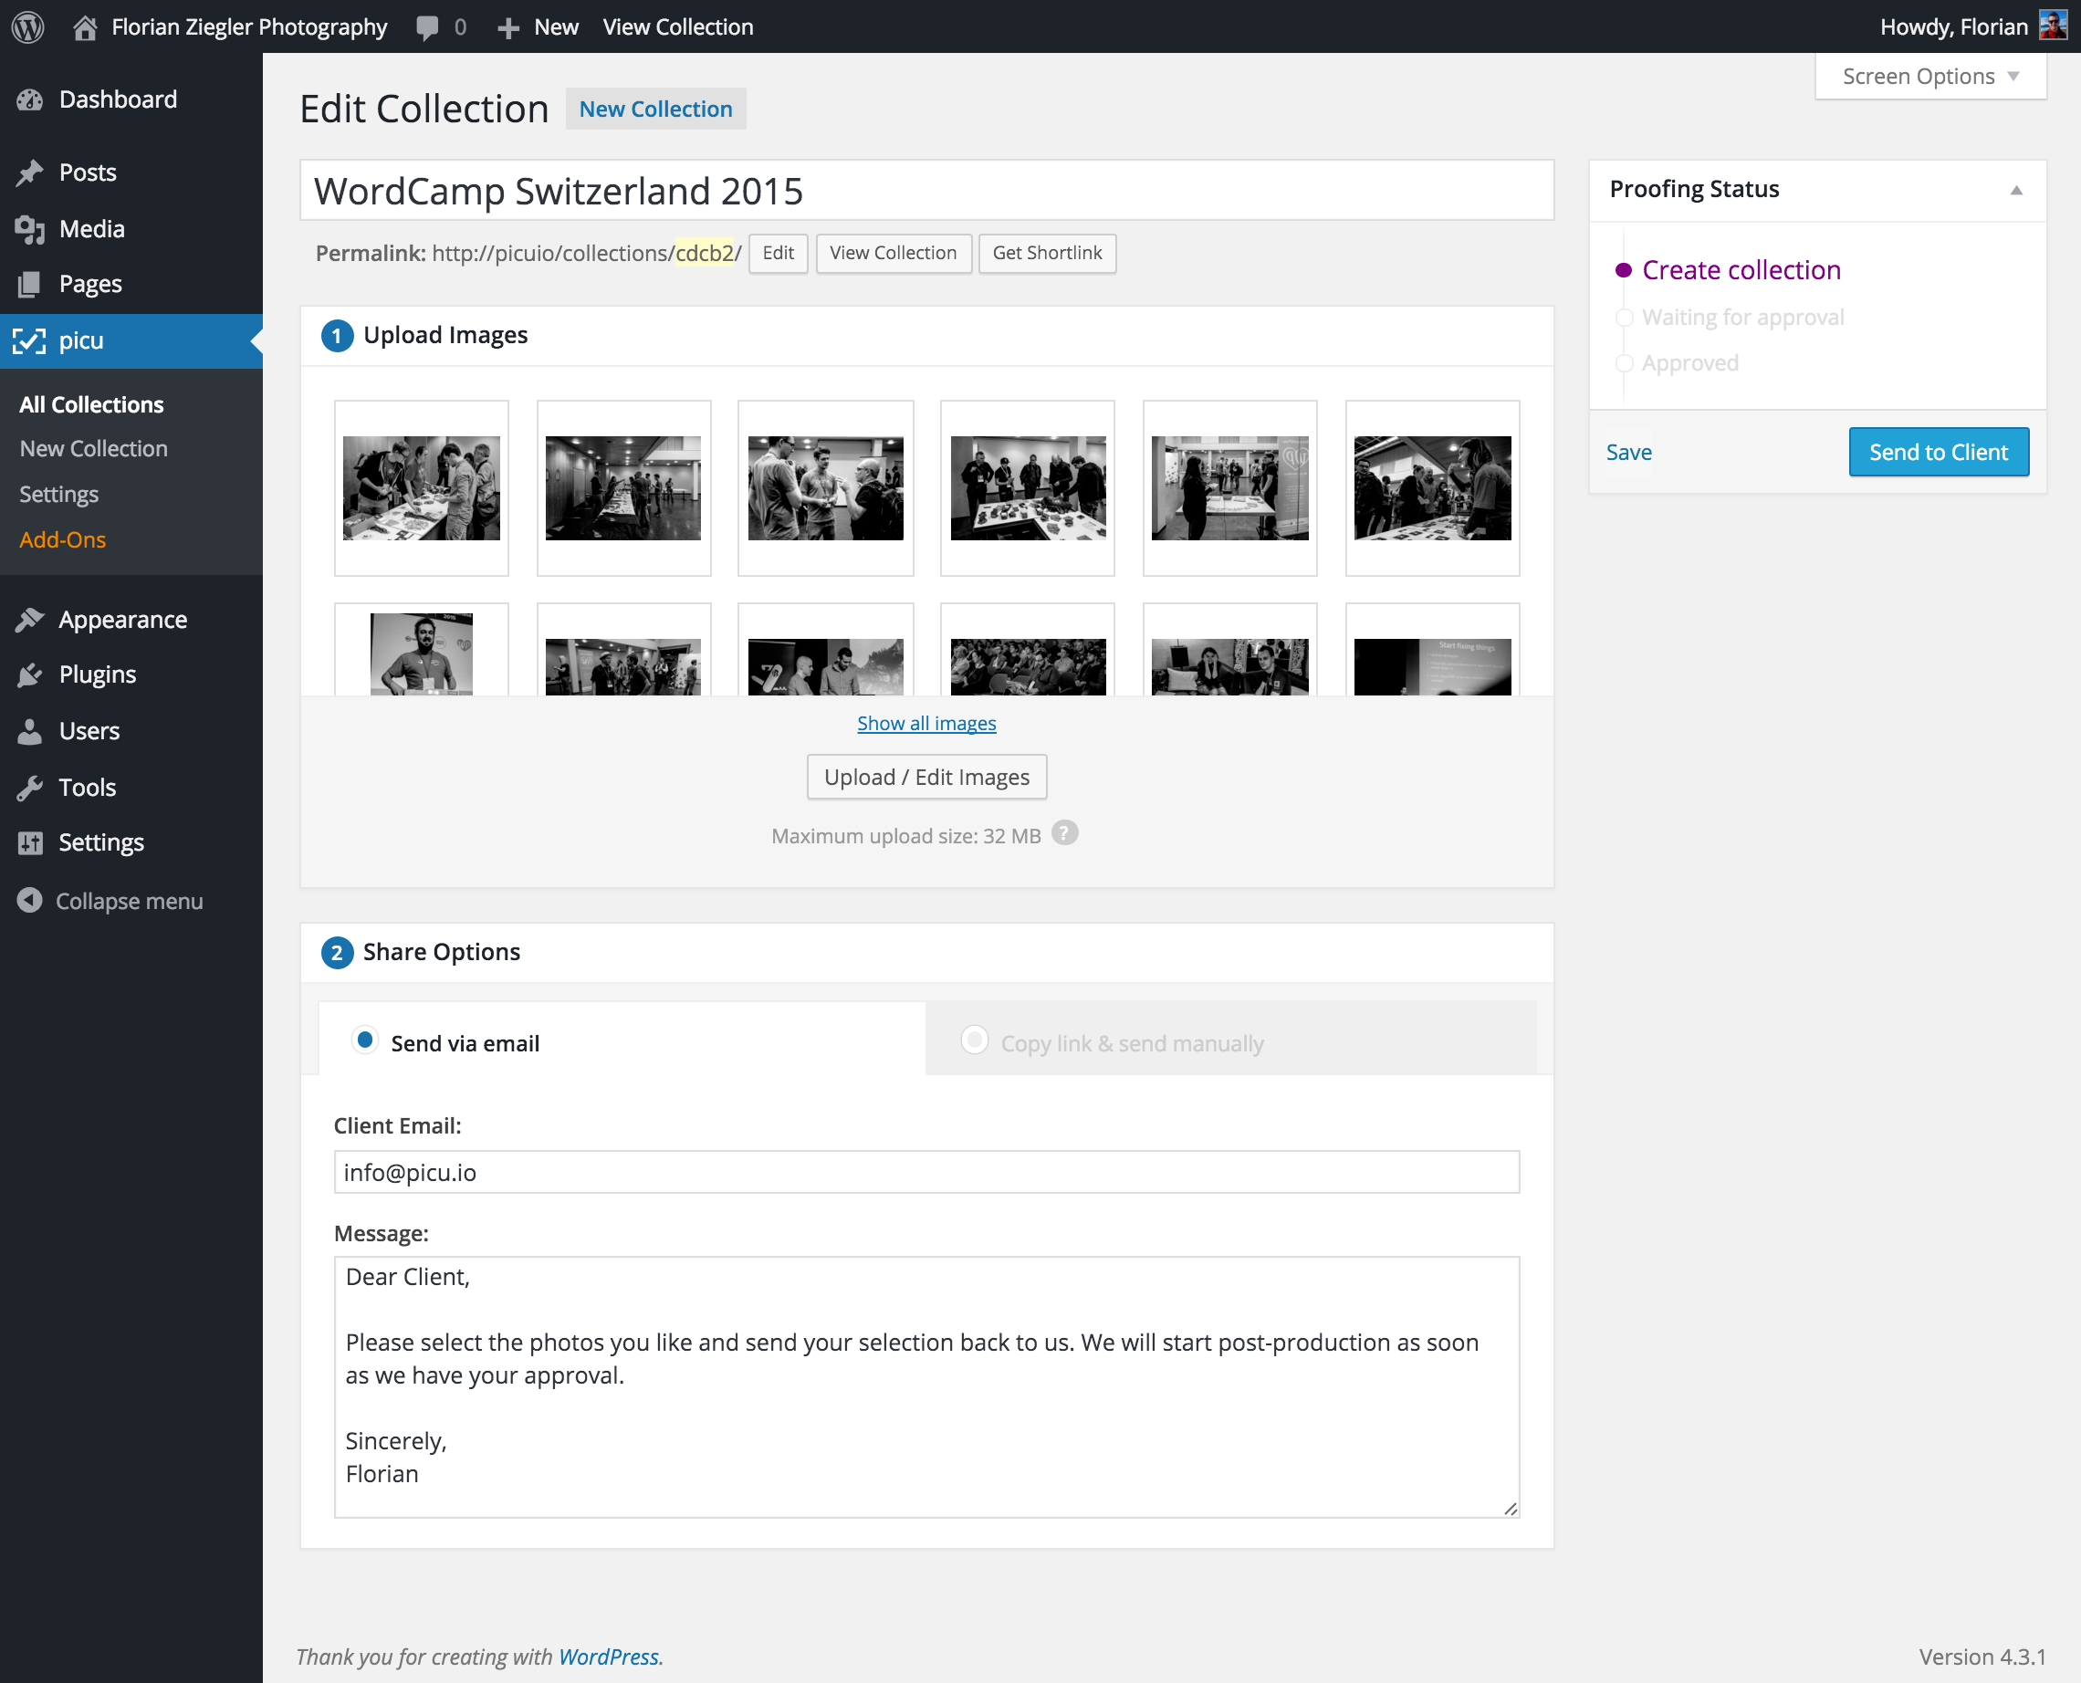Open New Collection in the sidebar submenu
Screen dimensions: 2081x1683
pos(93,449)
